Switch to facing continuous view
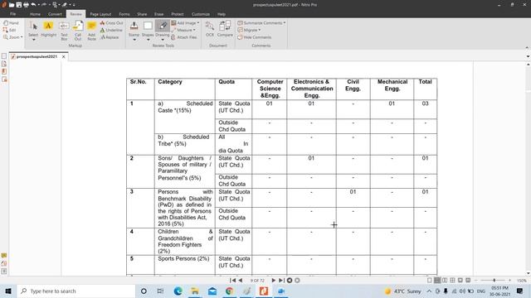Image resolution: width=531 pixels, height=298 pixels. 452,281
